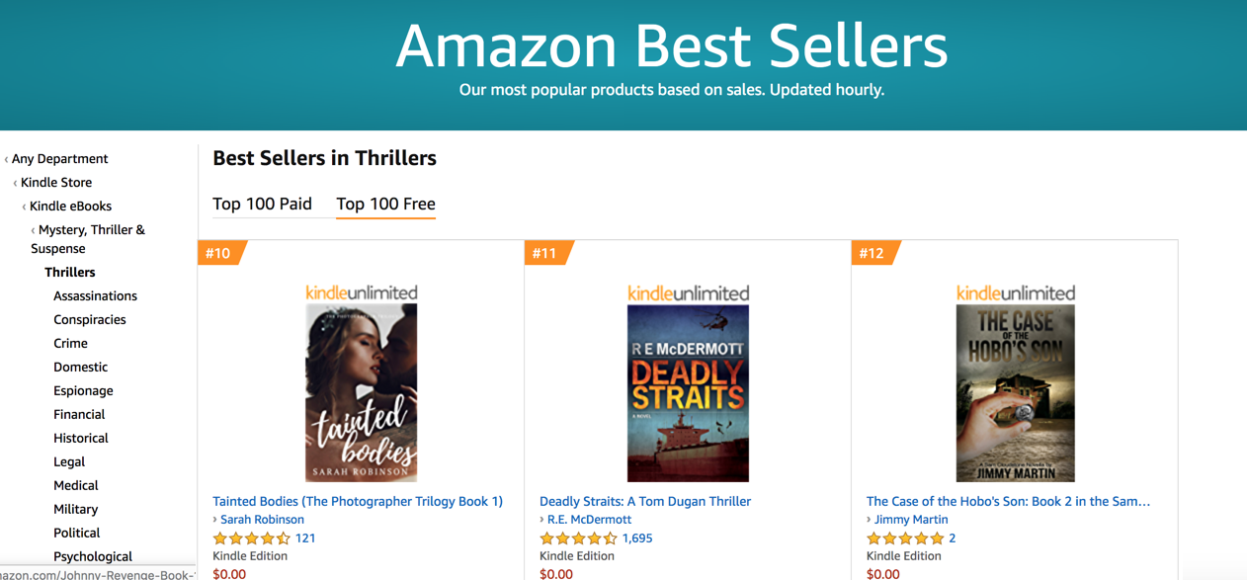Choose the Conspiracies subcategory
This screenshot has height=580, width=1247.
point(90,319)
